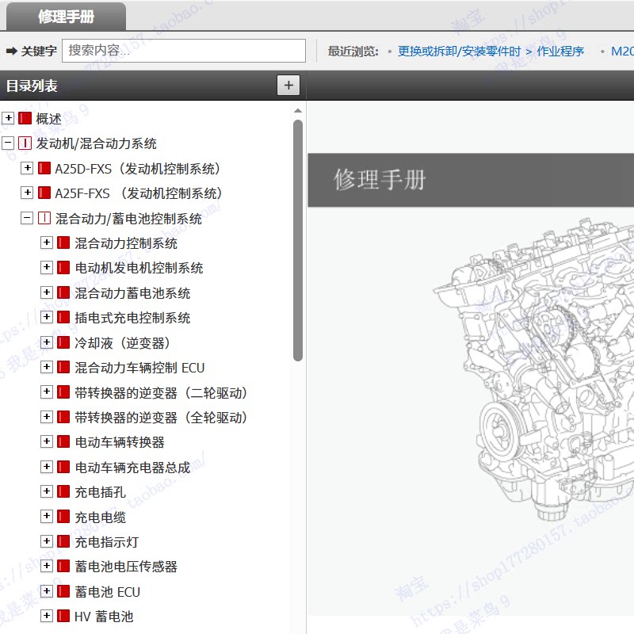
Task: Click book icon beside 充电插孔
Action: pos(63,491)
